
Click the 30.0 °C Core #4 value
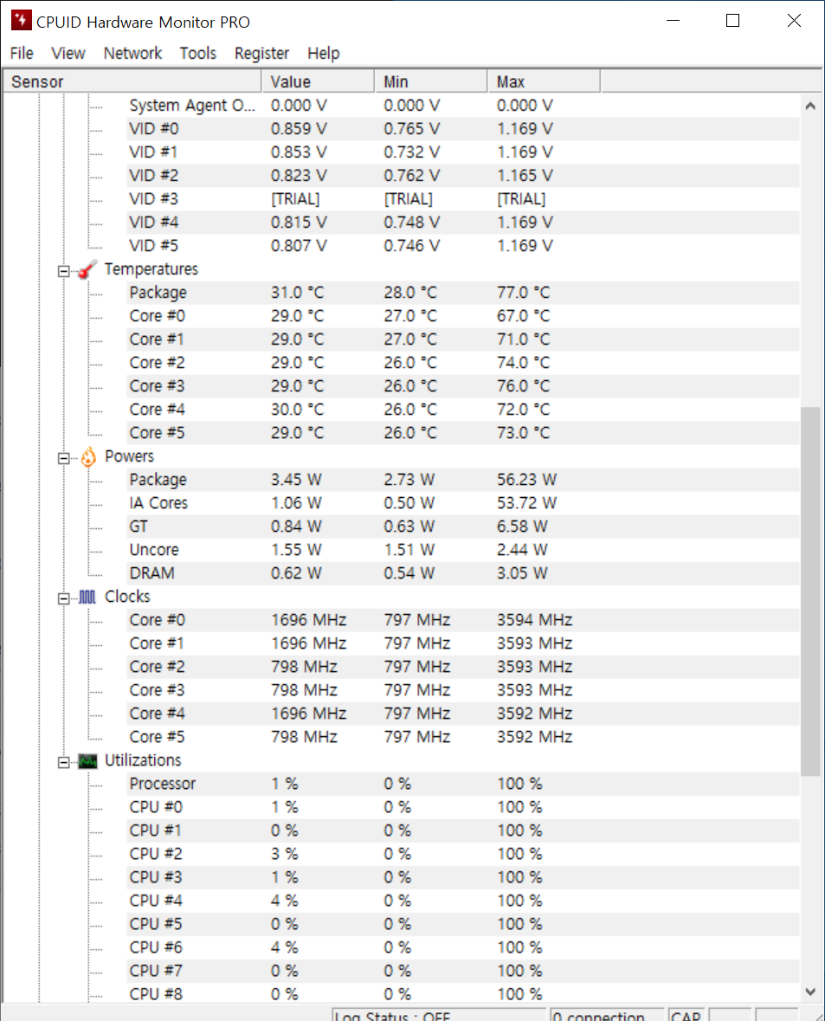[298, 410]
